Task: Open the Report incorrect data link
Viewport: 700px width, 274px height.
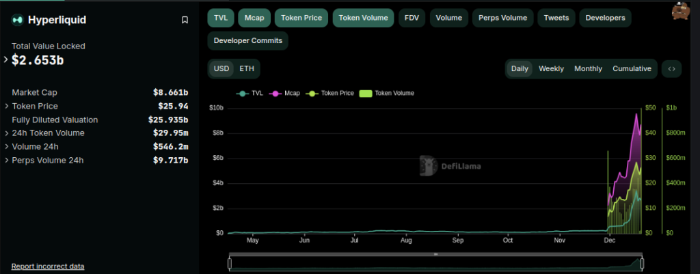Action: point(48,266)
